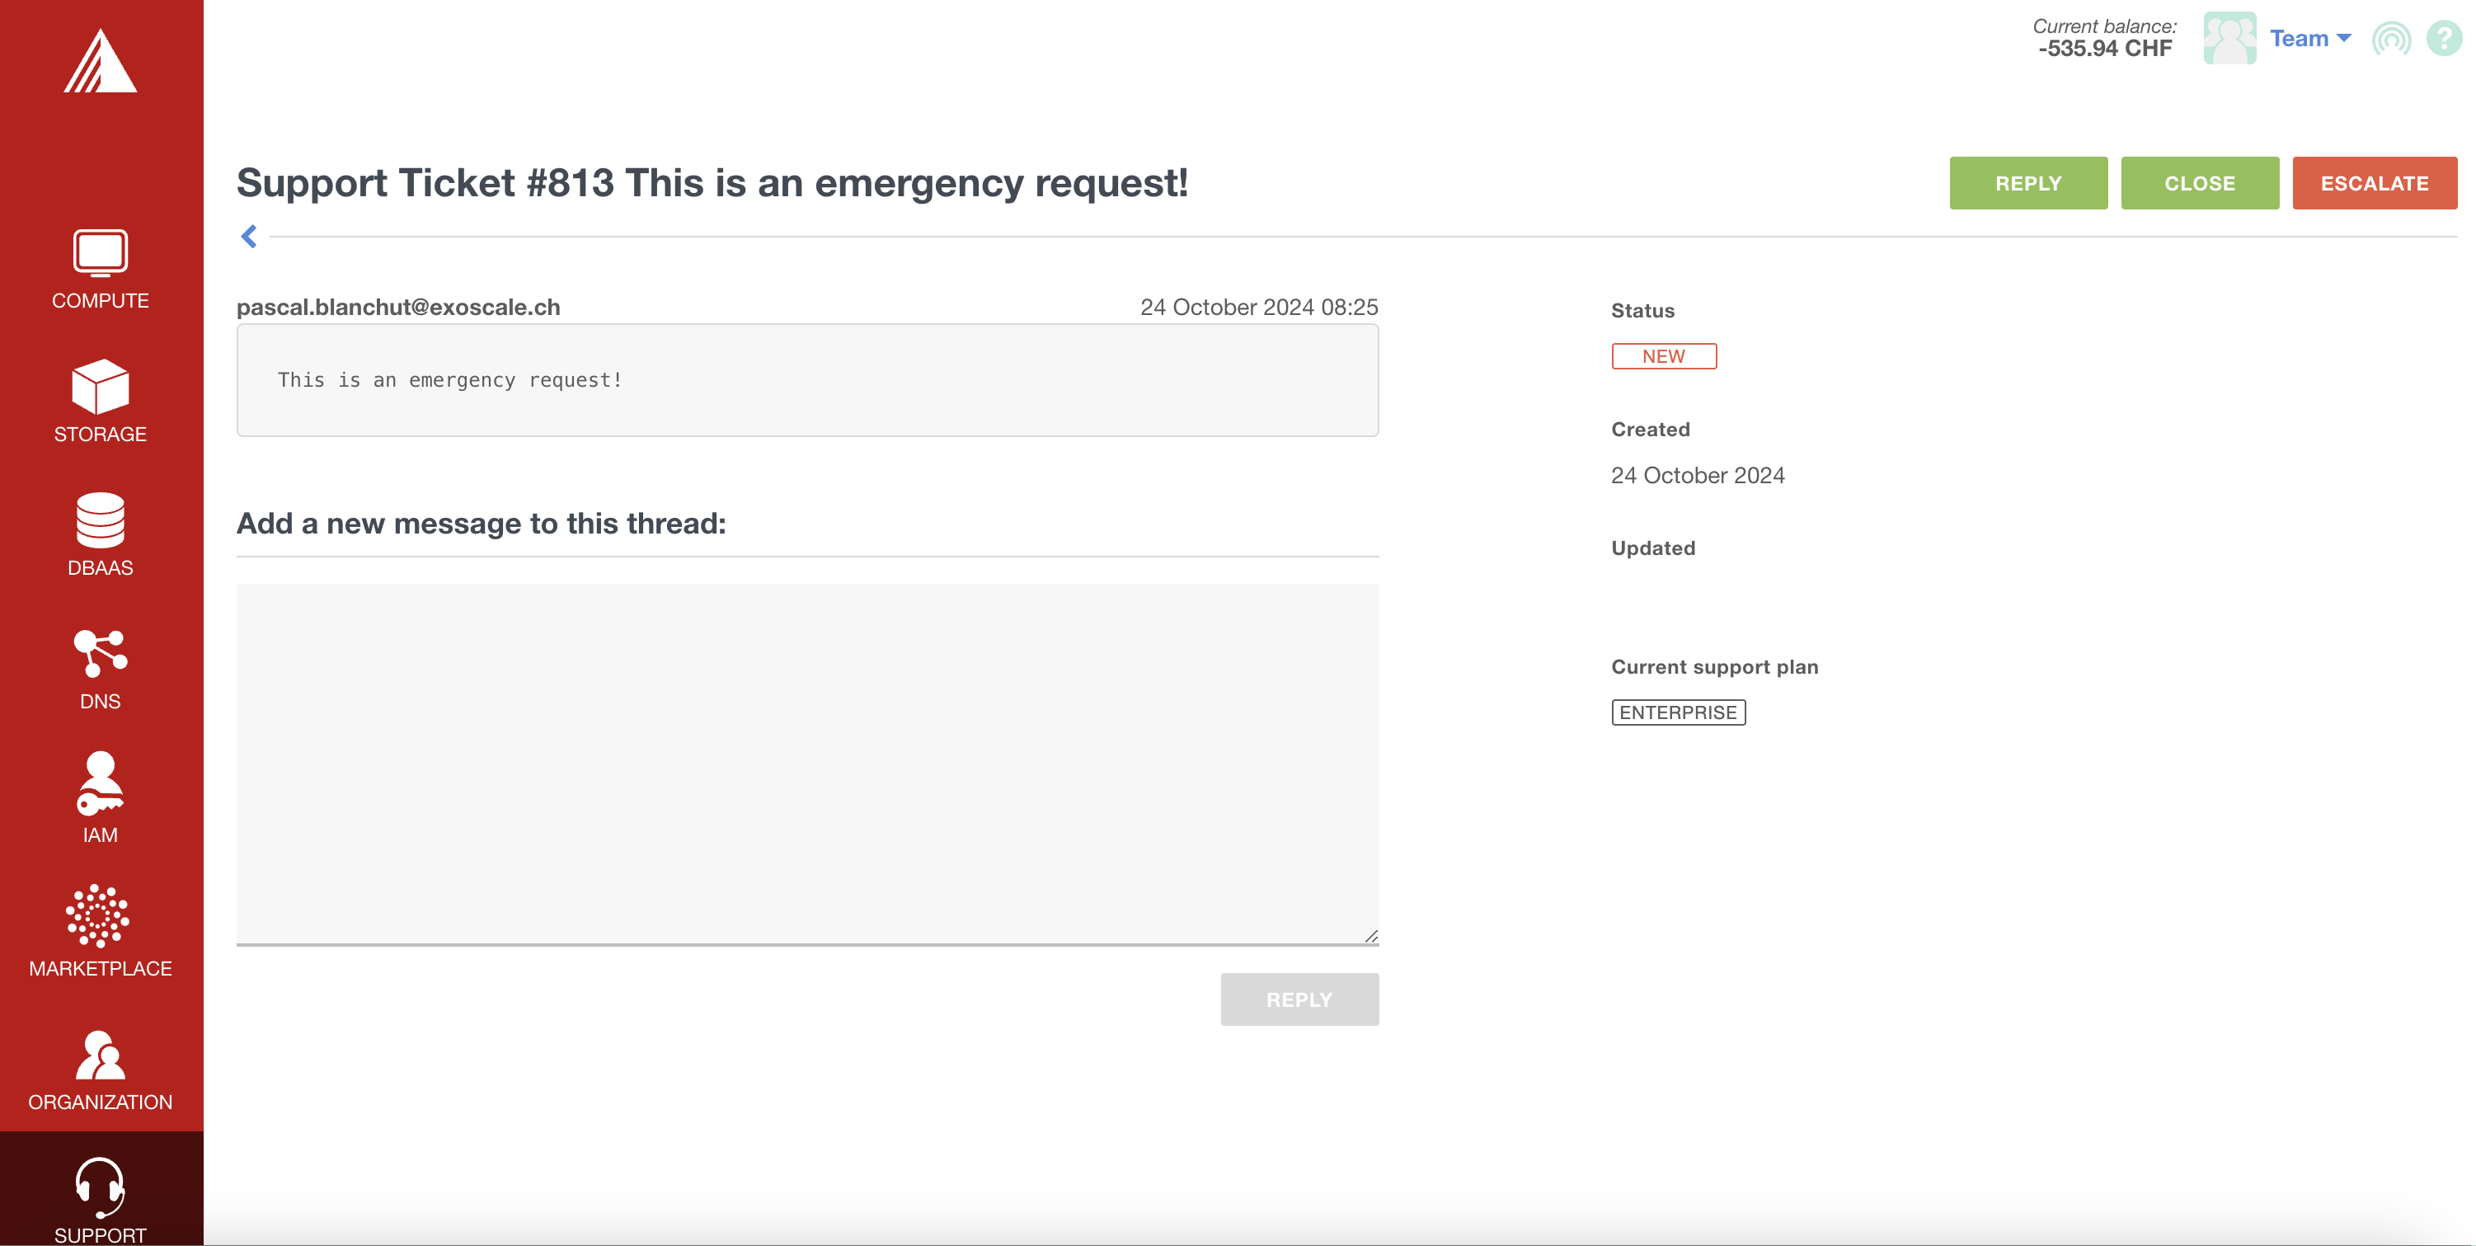Click the status broadcast icon
2476x1246 pixels.
tap(2390, 40)
